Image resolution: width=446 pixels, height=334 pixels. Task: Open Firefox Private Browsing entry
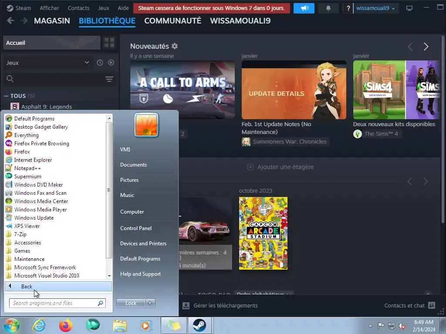41,144
